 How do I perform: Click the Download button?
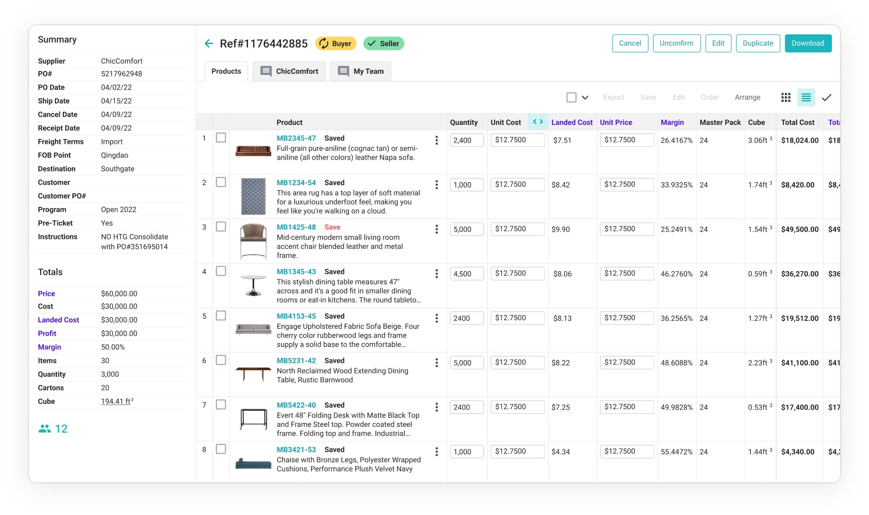pyautogui.click(x=807, y=43)
